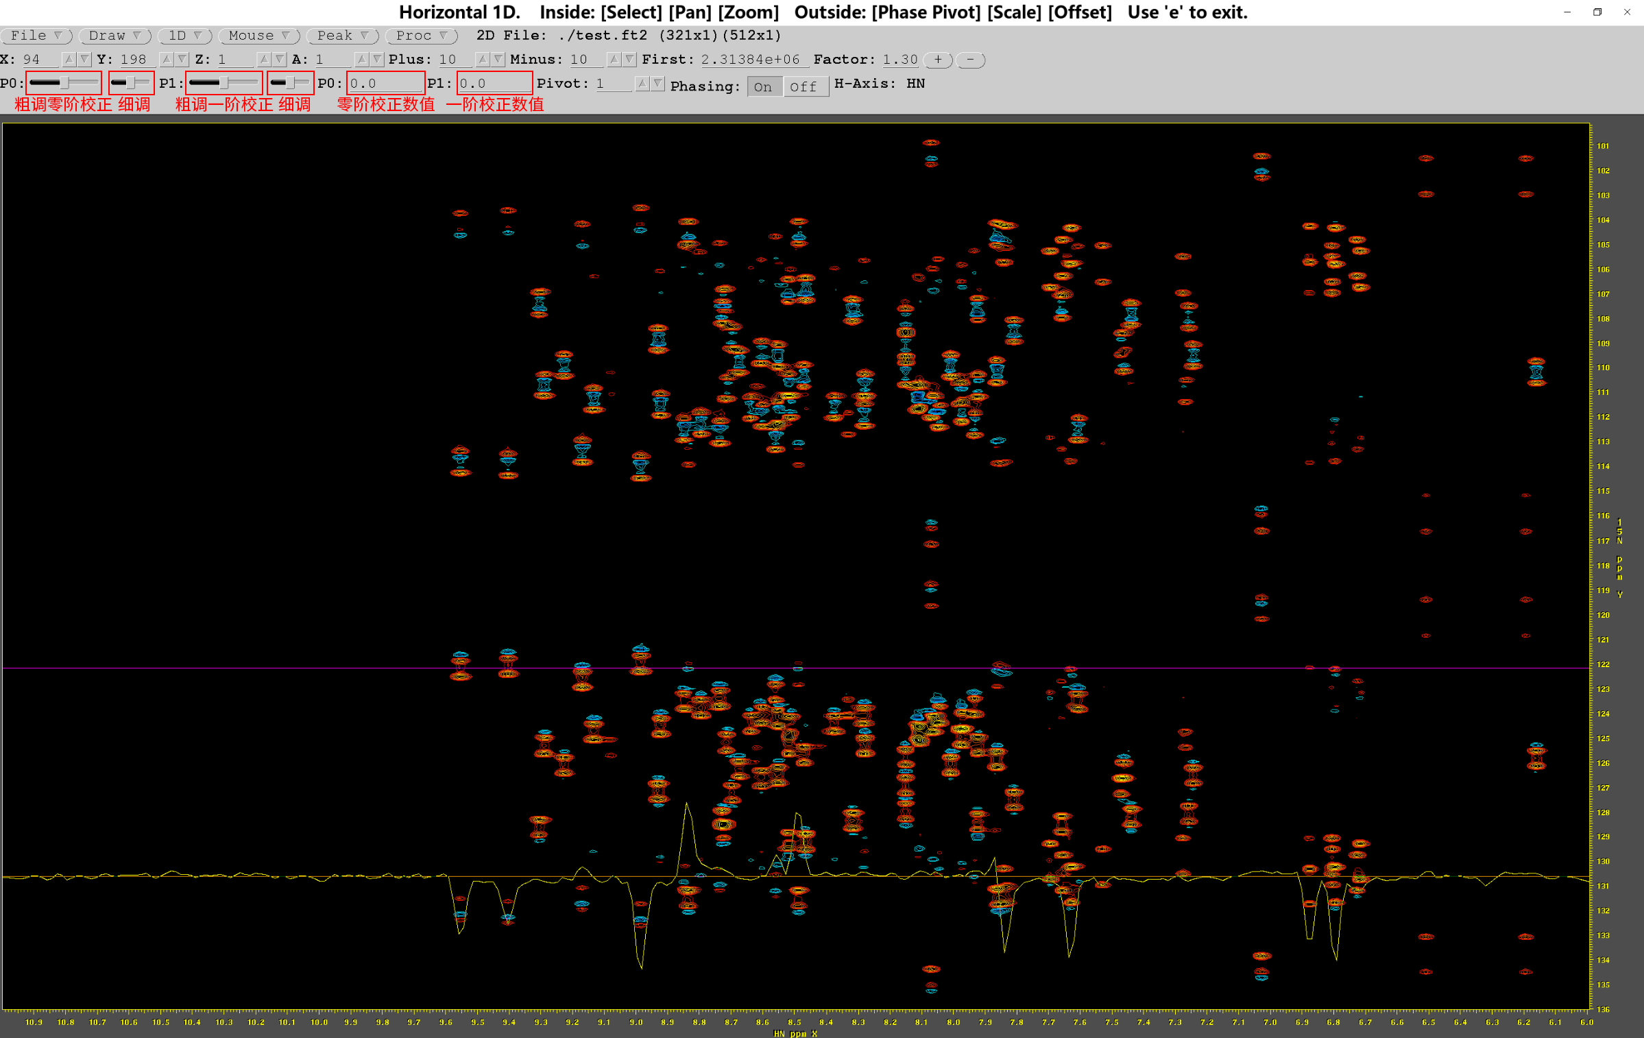
Task: Click the P0 zero-order value field
Action: (385, 84)
